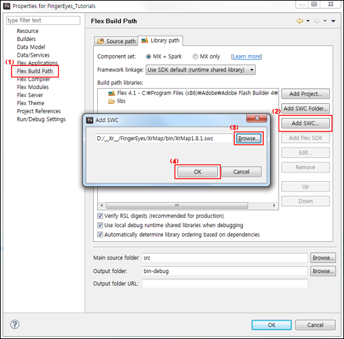This screenshot has width=344, height=339.
Task: Select Data/Services in the properties tree
Action: pos(33,55)
